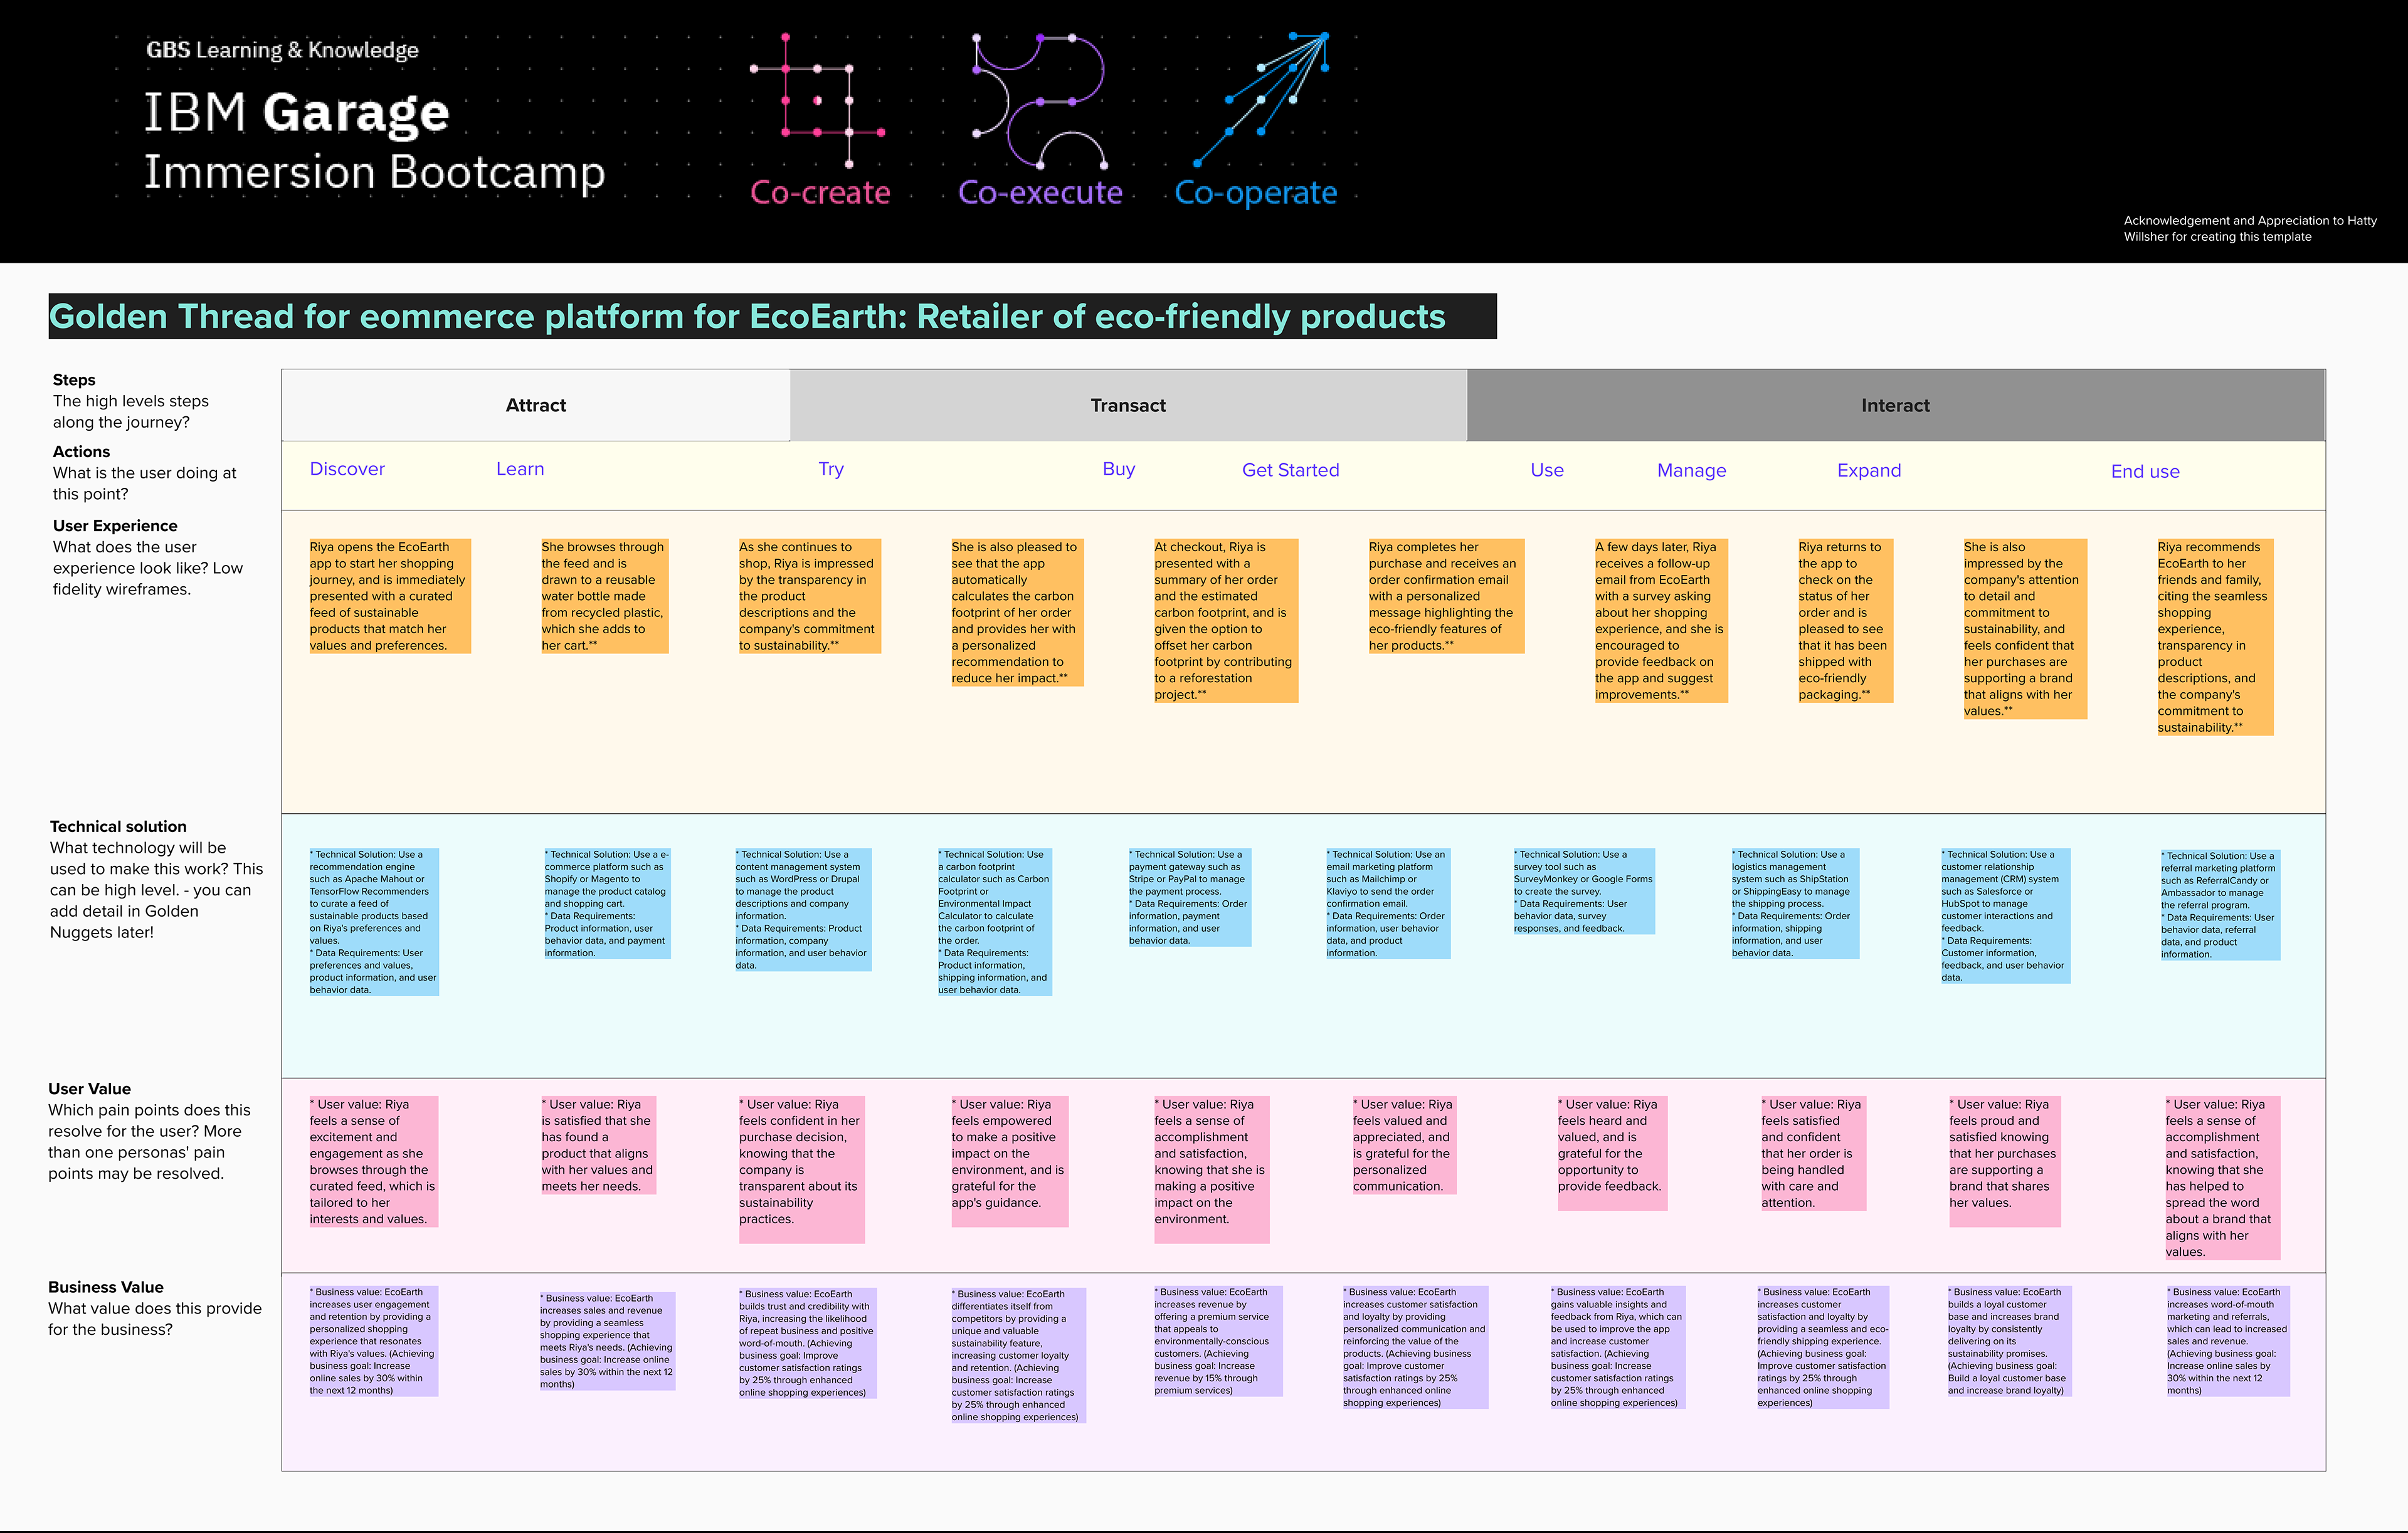Select orange note 'As she continues to shop'
This screenshot has height=1533, width=2408.
(x=809, y=596)
